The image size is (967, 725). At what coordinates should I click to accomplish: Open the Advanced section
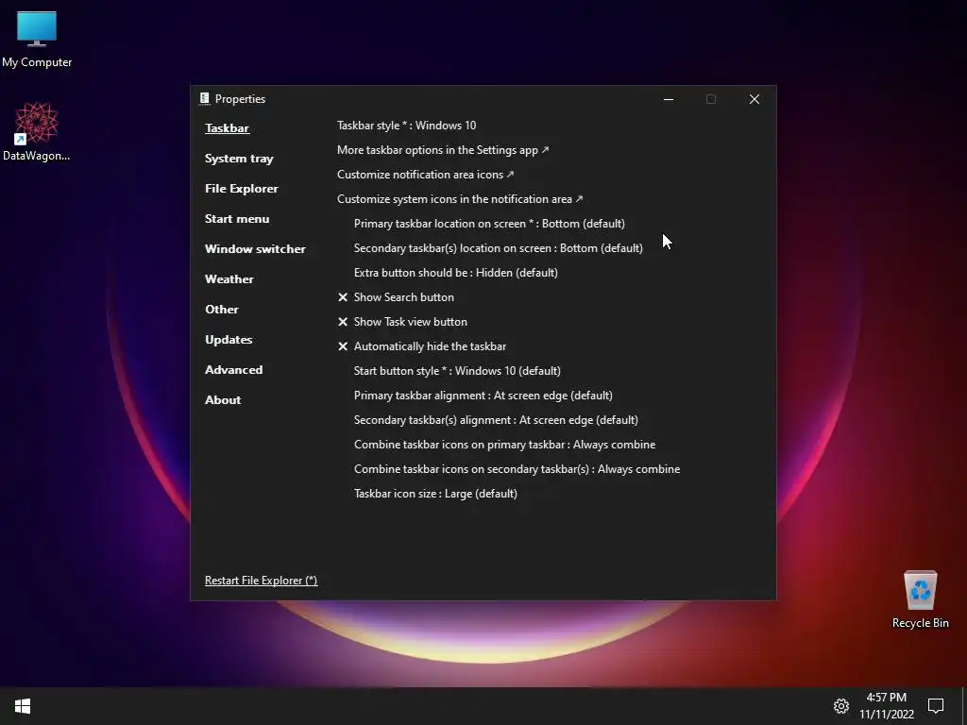click(x=234, y=370)
